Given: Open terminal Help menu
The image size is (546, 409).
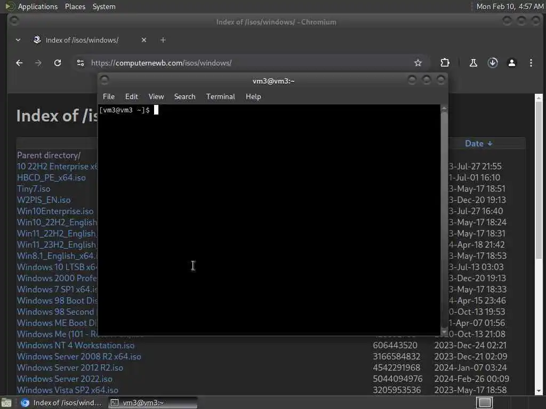Looking at the screenshot, I should [253, 97].
